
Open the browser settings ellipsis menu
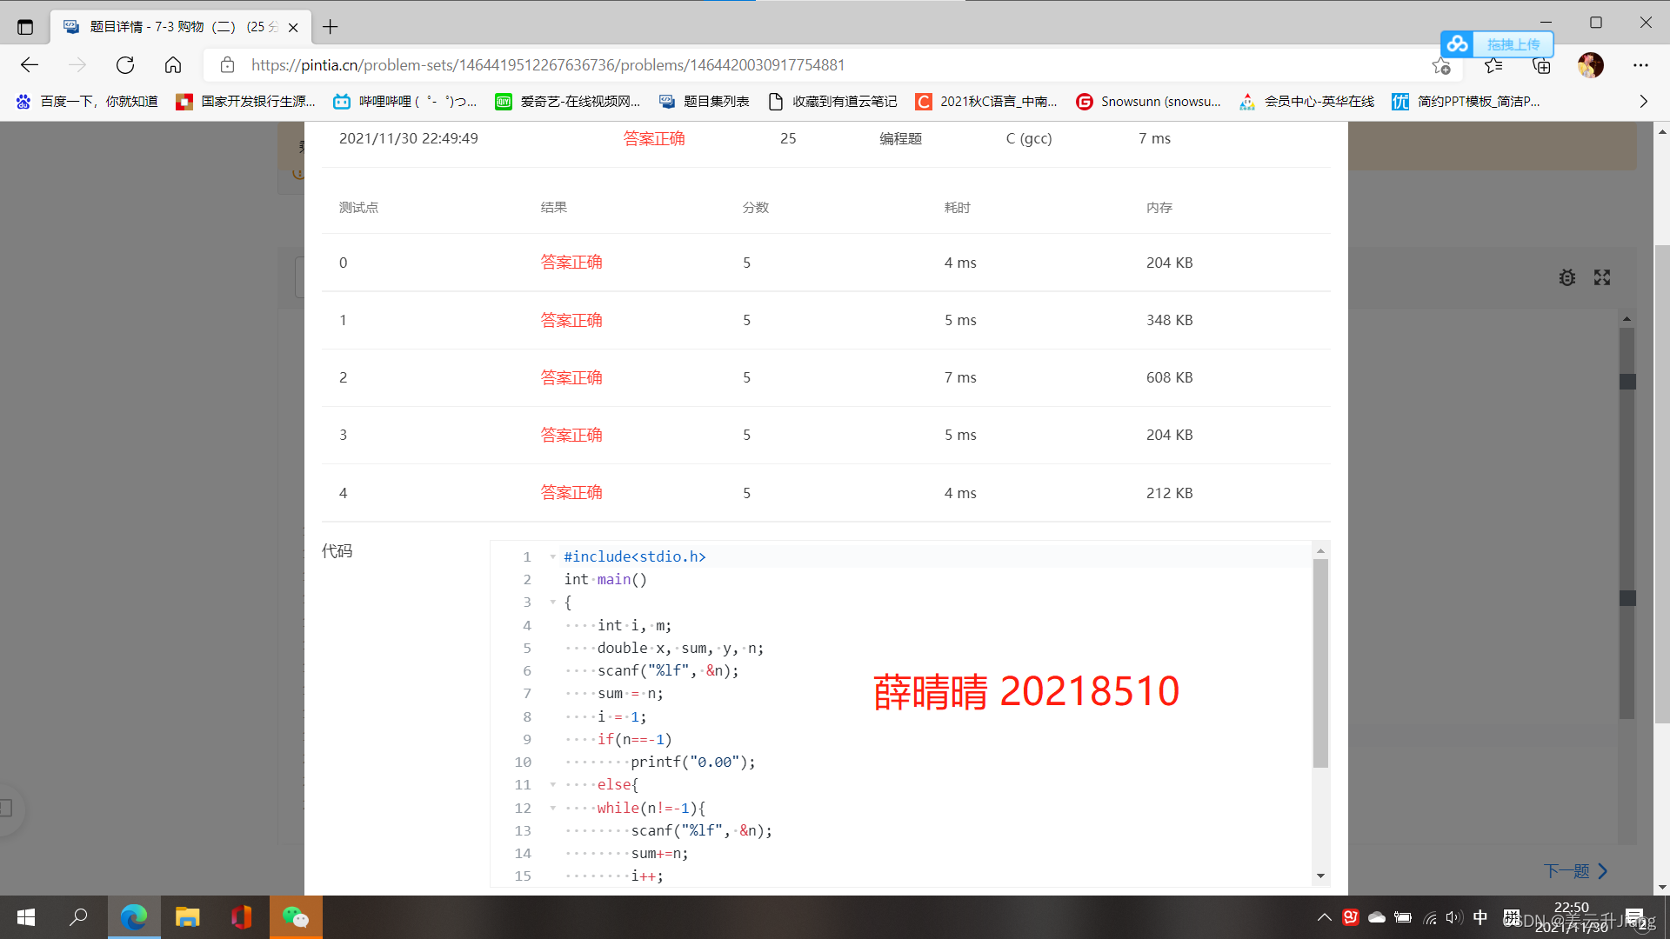(x=1640, y=65)
